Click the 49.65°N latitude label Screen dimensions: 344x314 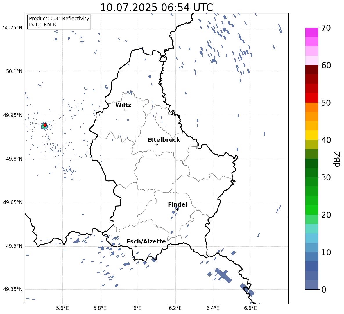click(12, 202)
